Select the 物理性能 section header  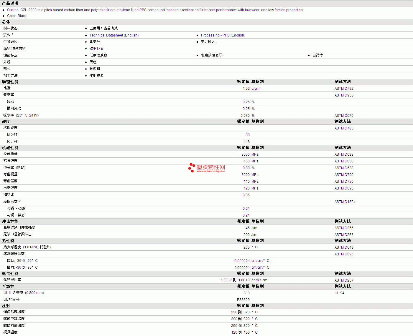[x=10, y=82]
